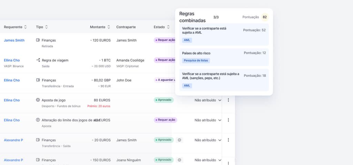This screenshot has width=353, height=165.
Task: Click check-circle icon in the -20 EUROS row
Action: (179, 140)
